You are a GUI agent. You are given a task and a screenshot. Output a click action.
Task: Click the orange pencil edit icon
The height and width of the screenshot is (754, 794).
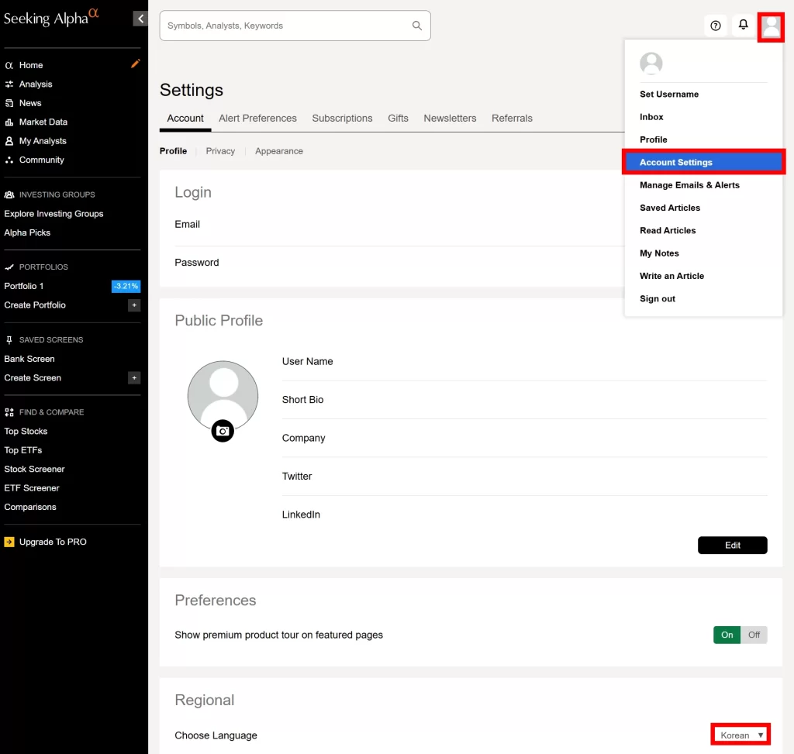coord(136,64)
